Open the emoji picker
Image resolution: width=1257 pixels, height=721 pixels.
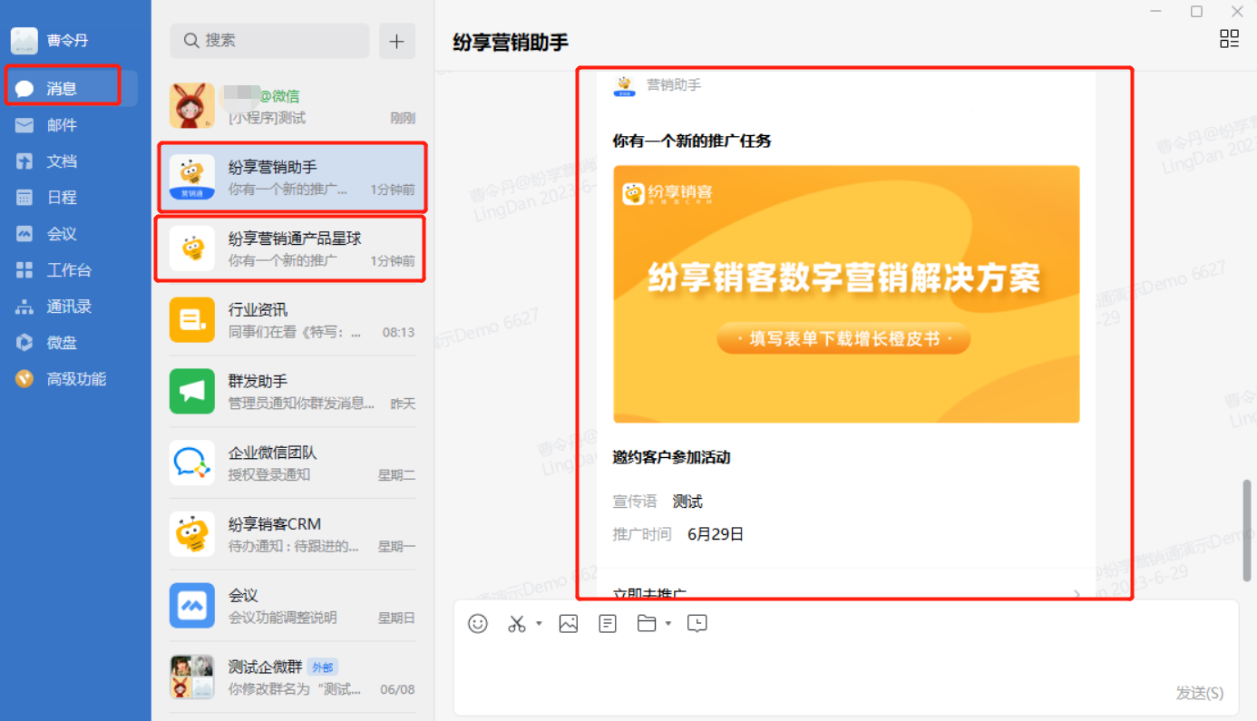point(478,624)
